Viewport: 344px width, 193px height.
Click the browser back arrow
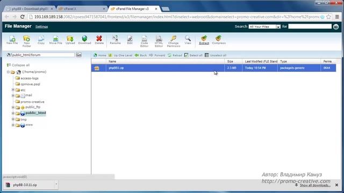(7, 17)
